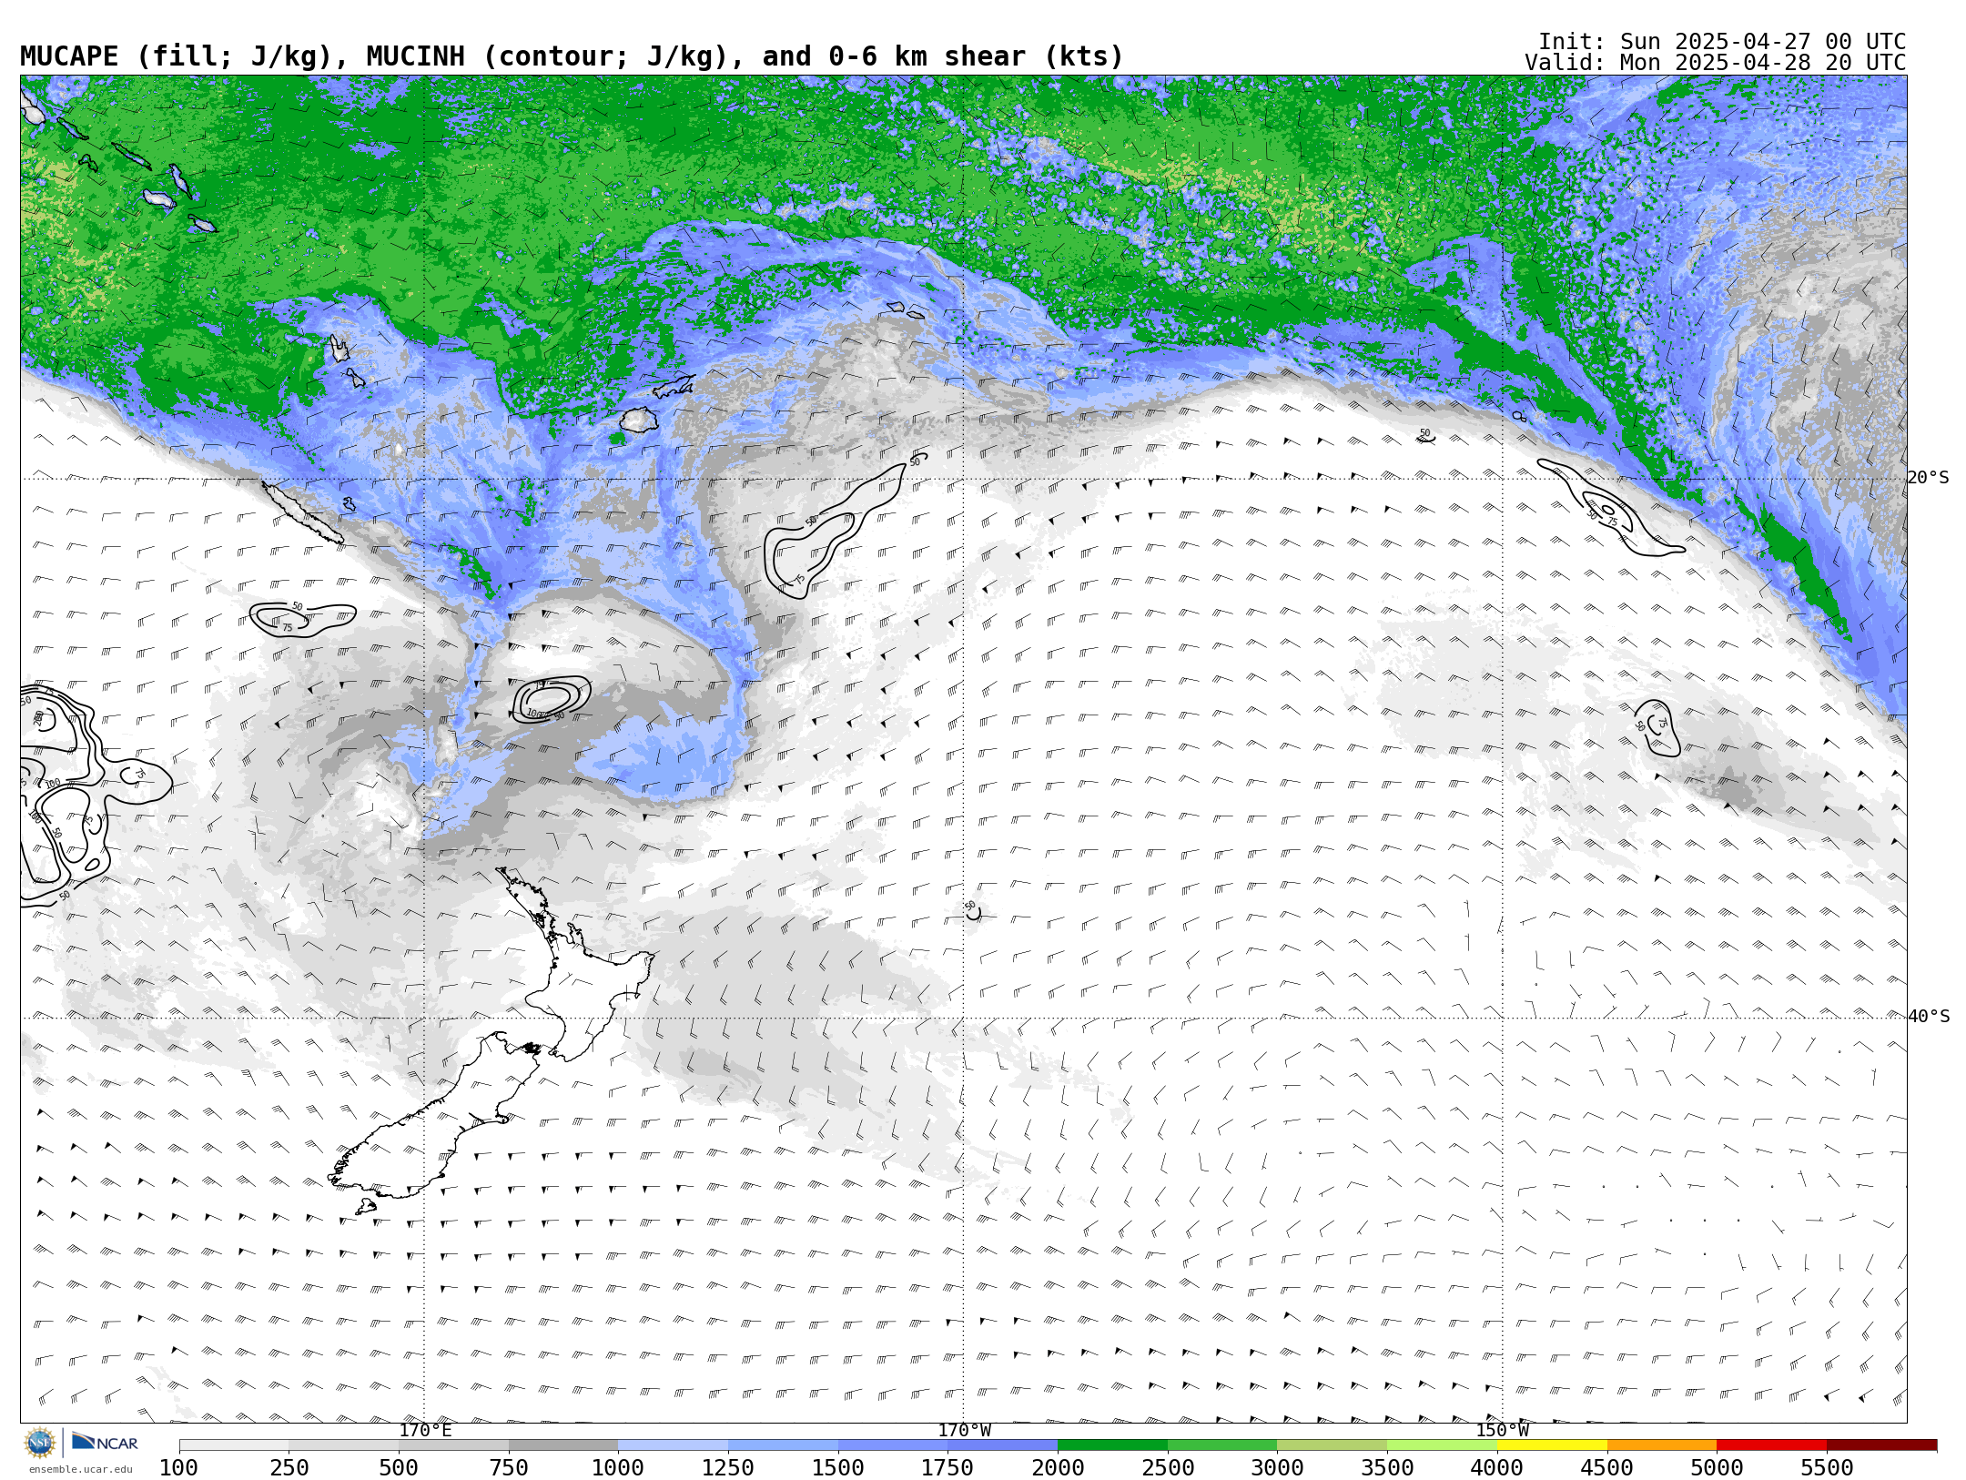Screen dimensions: 1966x1480
Task: Click the 170°E longitude label
Action: (425, 1431)
